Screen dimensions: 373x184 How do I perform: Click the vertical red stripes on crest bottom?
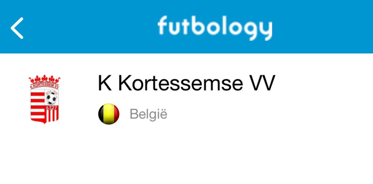pyautogui.click(x=51, y=116)
